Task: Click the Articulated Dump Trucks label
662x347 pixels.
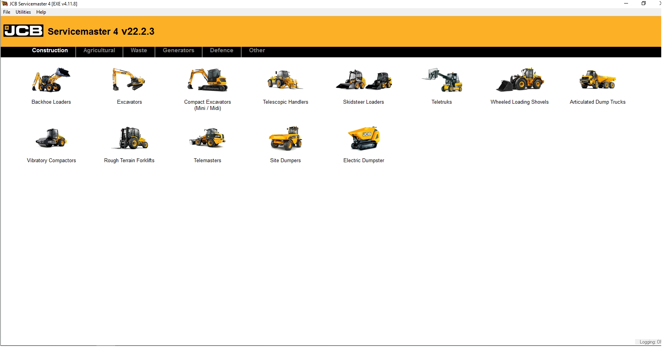Action: click(598, 102)
